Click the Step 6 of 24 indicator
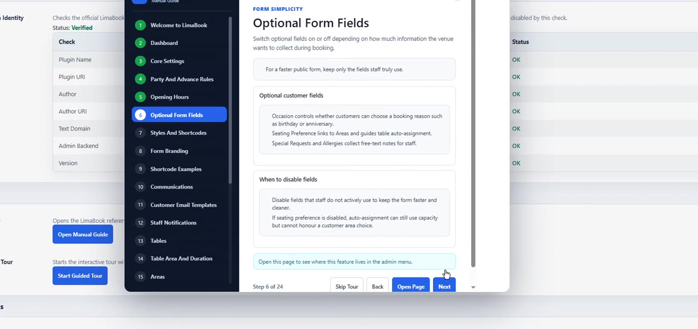This screenshot has height=329, width=698. coord(268,287)
